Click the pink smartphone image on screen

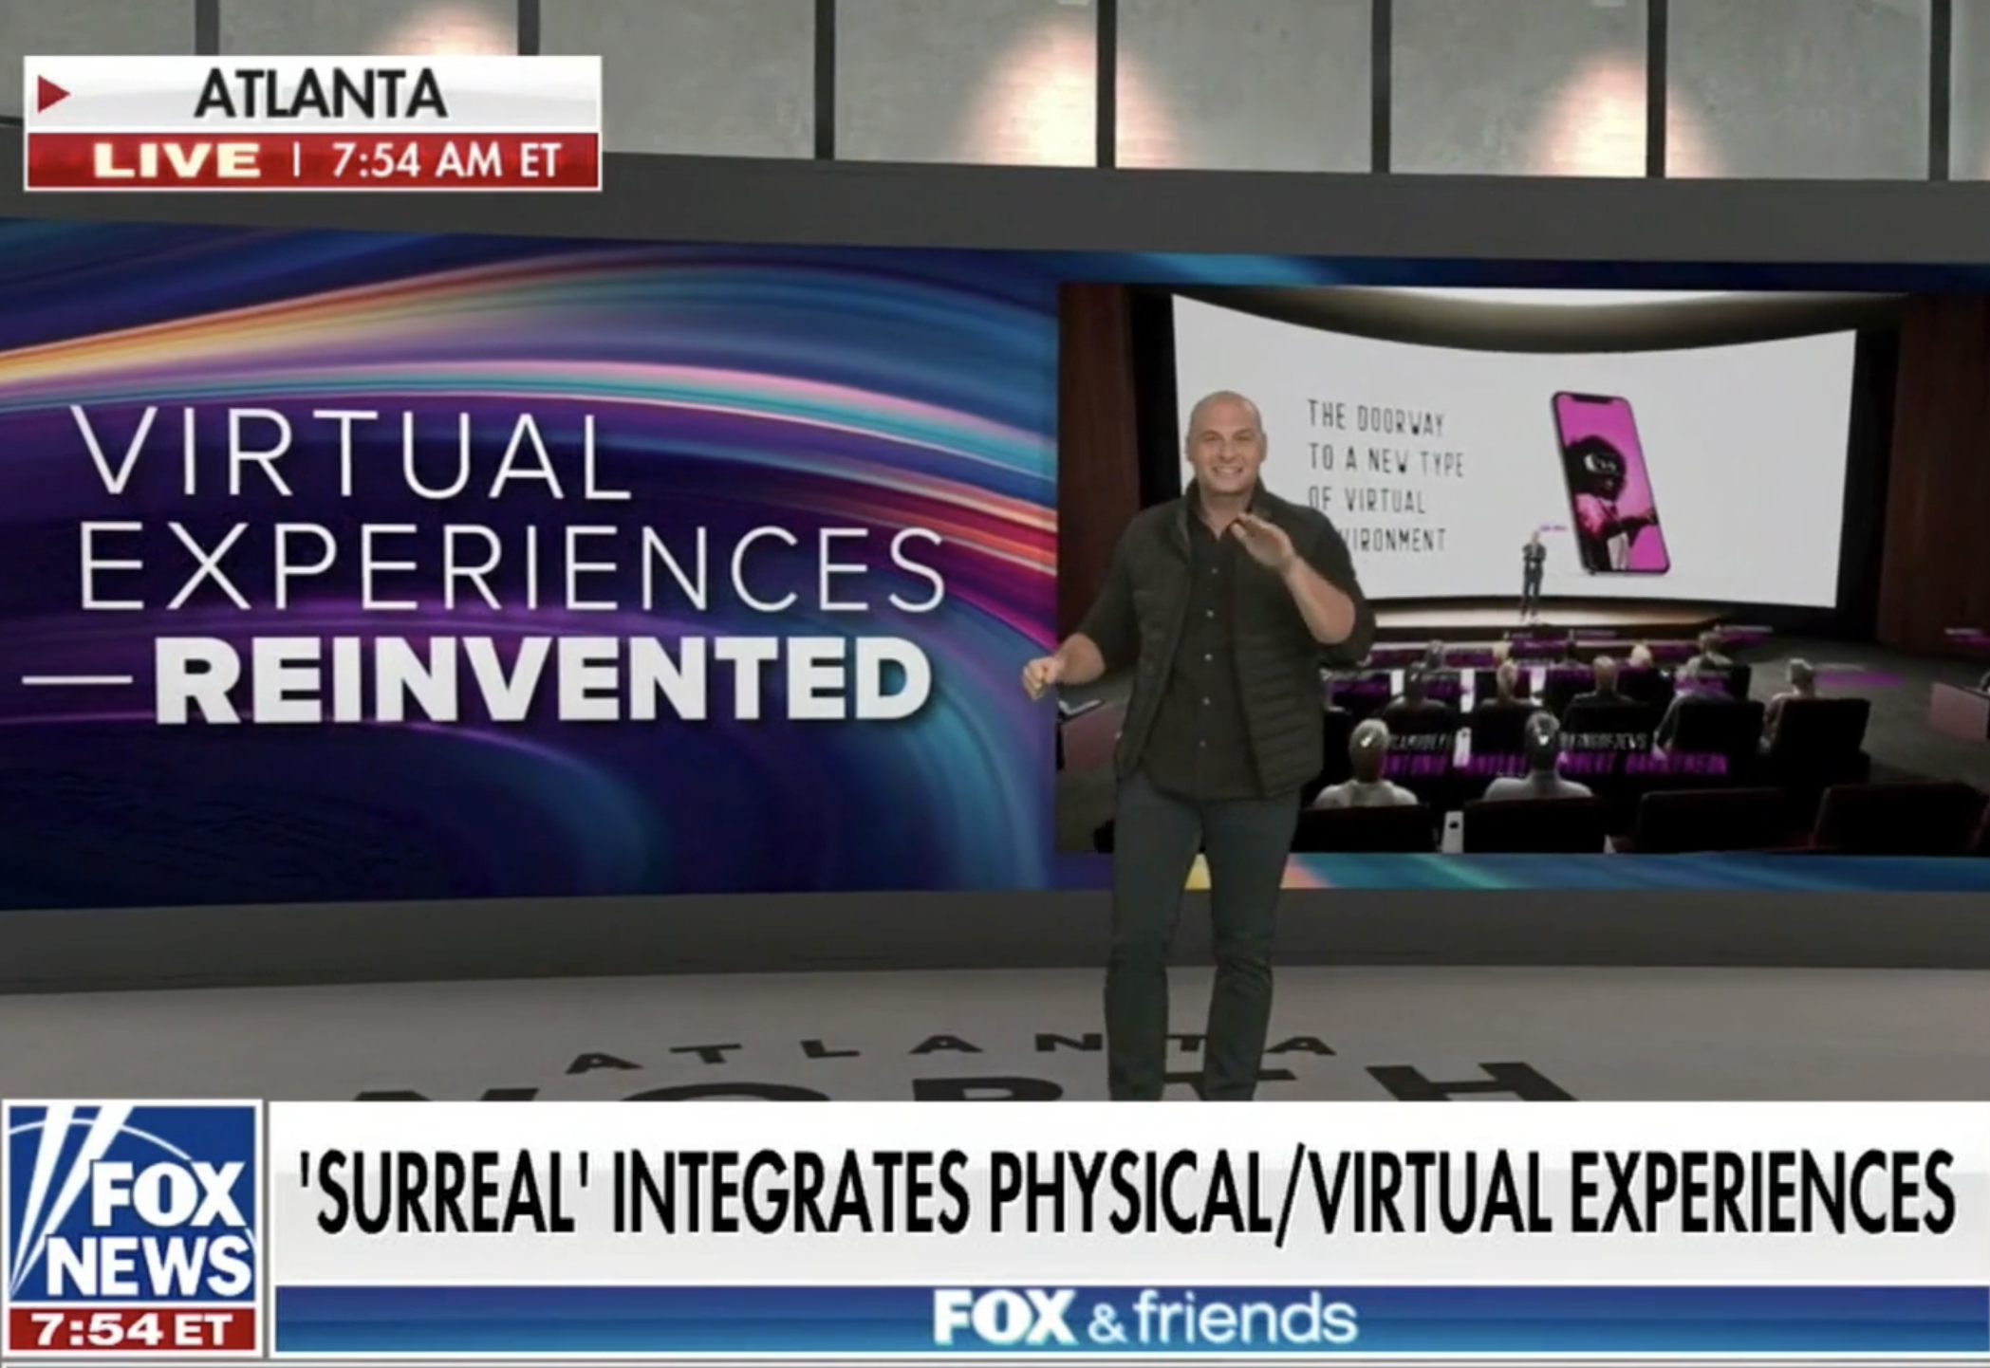tap(1610, 483)
